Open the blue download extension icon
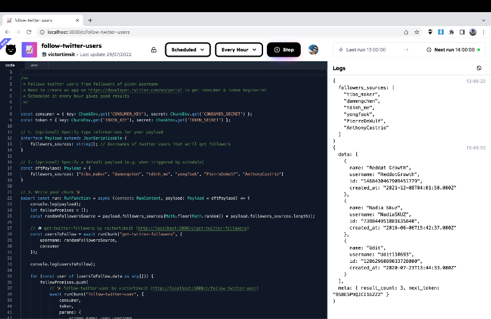The width and height of the screenshot is (491, 319). [441, 32]
